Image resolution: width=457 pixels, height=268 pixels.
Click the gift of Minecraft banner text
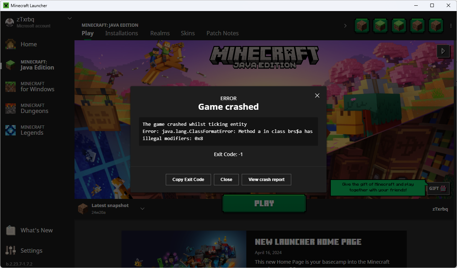[378, 187]
